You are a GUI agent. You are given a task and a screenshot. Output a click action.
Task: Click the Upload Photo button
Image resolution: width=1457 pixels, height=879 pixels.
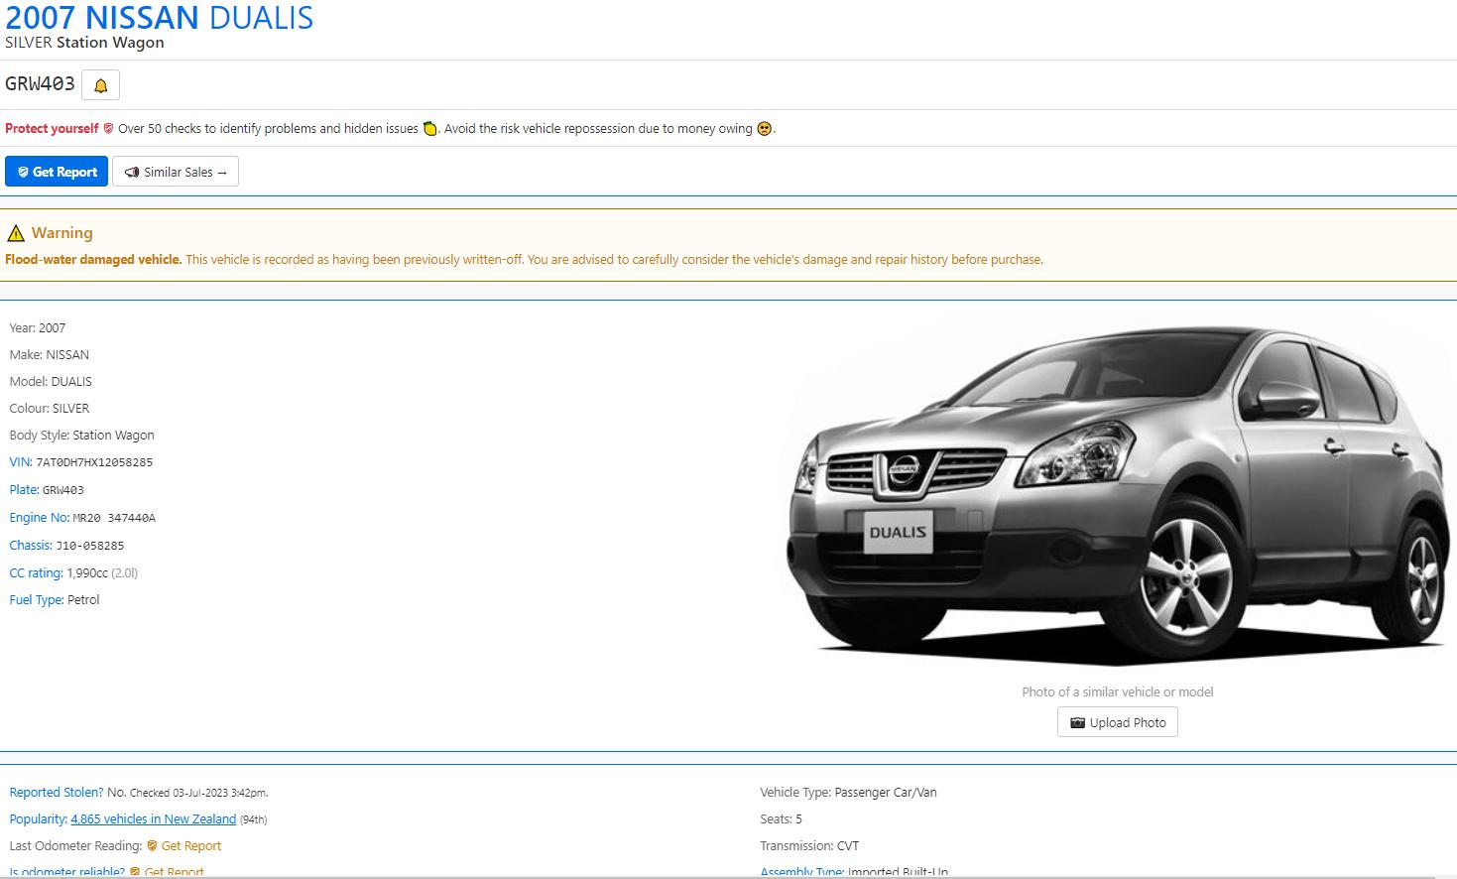click(x=1118, y=722)
